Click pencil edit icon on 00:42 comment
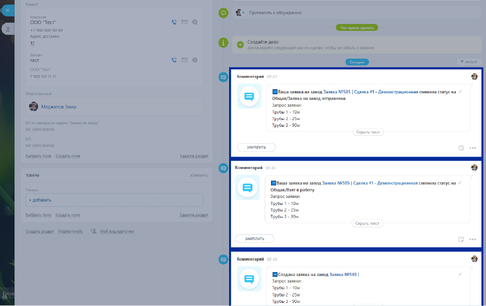The image size is (486, 306). (x=460, y=92)
